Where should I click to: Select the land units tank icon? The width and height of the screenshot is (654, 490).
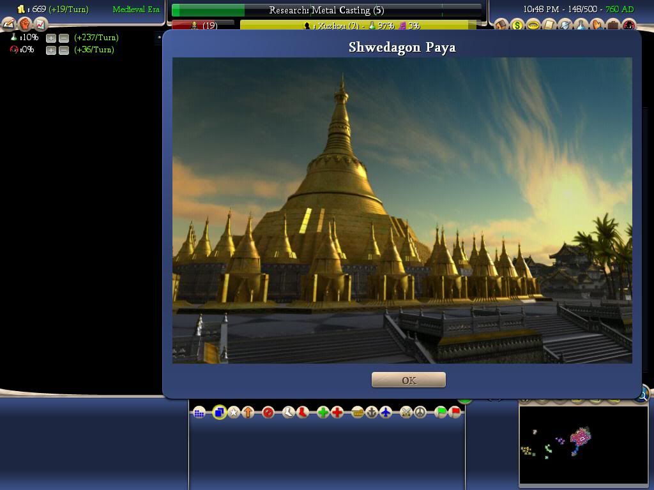click(358, 413)
